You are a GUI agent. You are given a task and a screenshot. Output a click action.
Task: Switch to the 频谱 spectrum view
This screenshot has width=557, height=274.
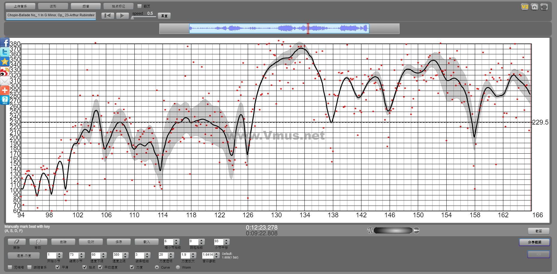point(85,6)
